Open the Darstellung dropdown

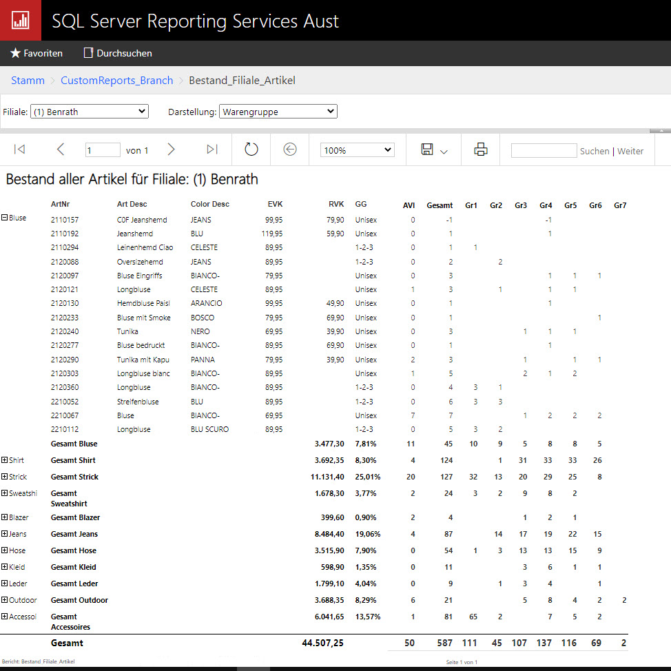pos(278,112)
